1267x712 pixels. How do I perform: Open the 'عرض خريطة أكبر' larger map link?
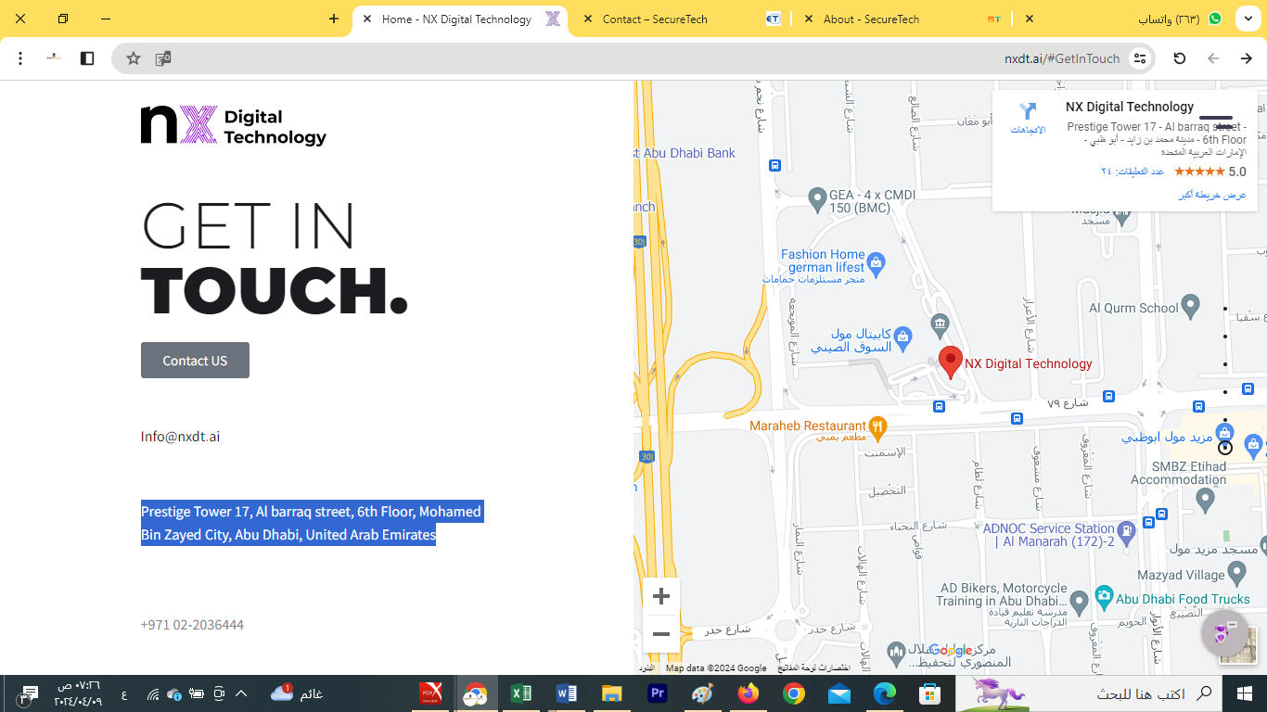click(x=1212, y=195)
